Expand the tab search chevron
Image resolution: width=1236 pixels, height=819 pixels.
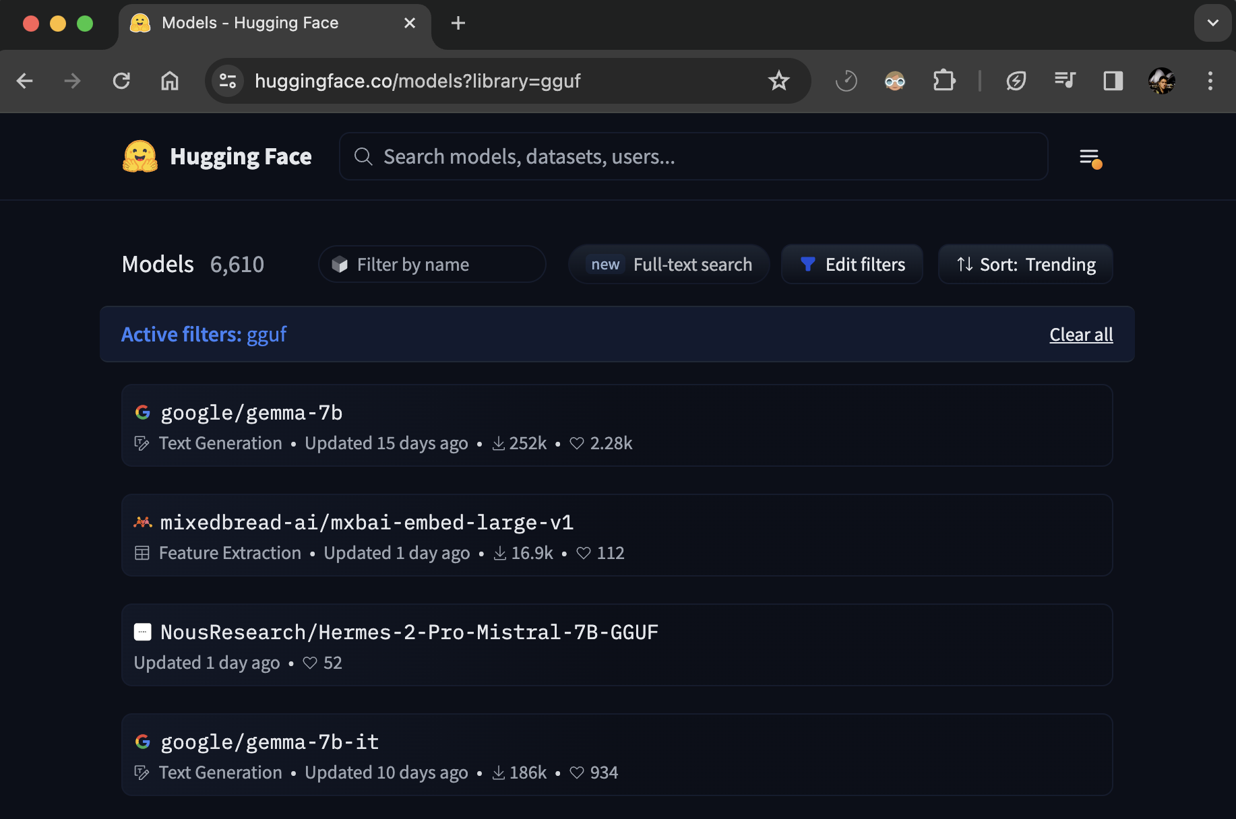(1212, 23)
